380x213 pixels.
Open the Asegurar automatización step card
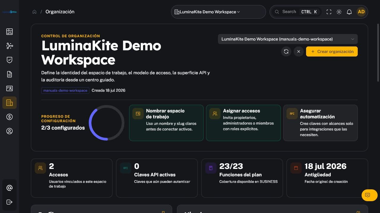point(320,123)
